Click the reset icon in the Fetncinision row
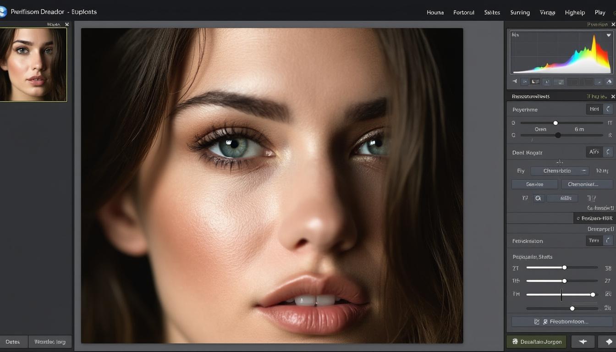616x352 pixels. tap(608, 241)
